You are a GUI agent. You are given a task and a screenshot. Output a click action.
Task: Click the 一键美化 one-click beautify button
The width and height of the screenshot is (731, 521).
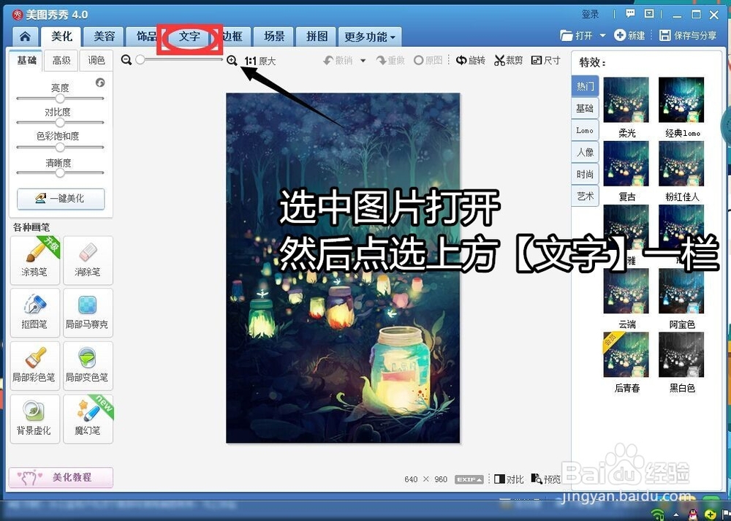click(x=61, y=199)
